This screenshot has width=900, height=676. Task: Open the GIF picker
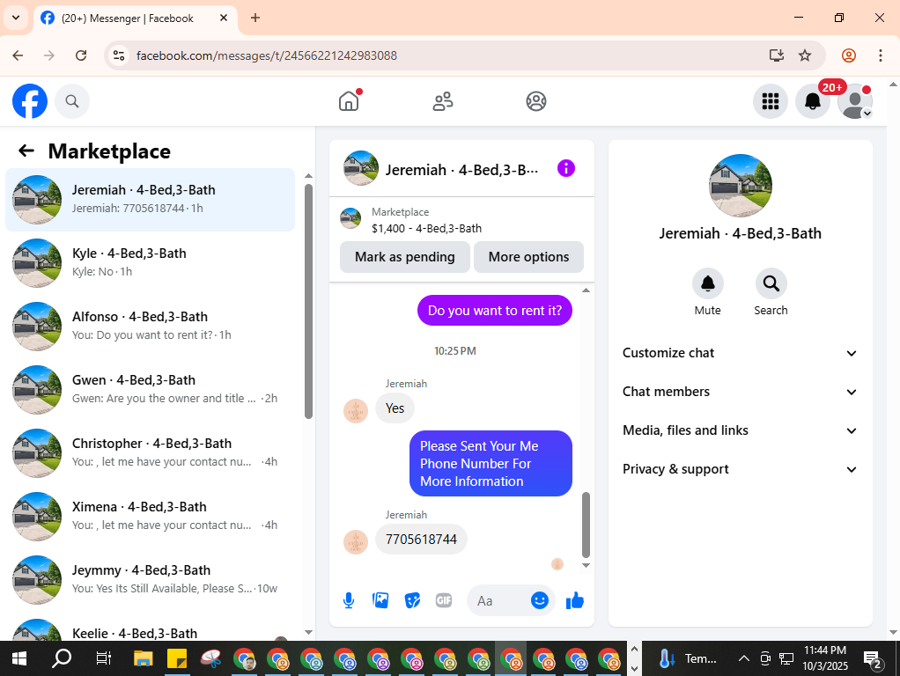coord(444,601)
